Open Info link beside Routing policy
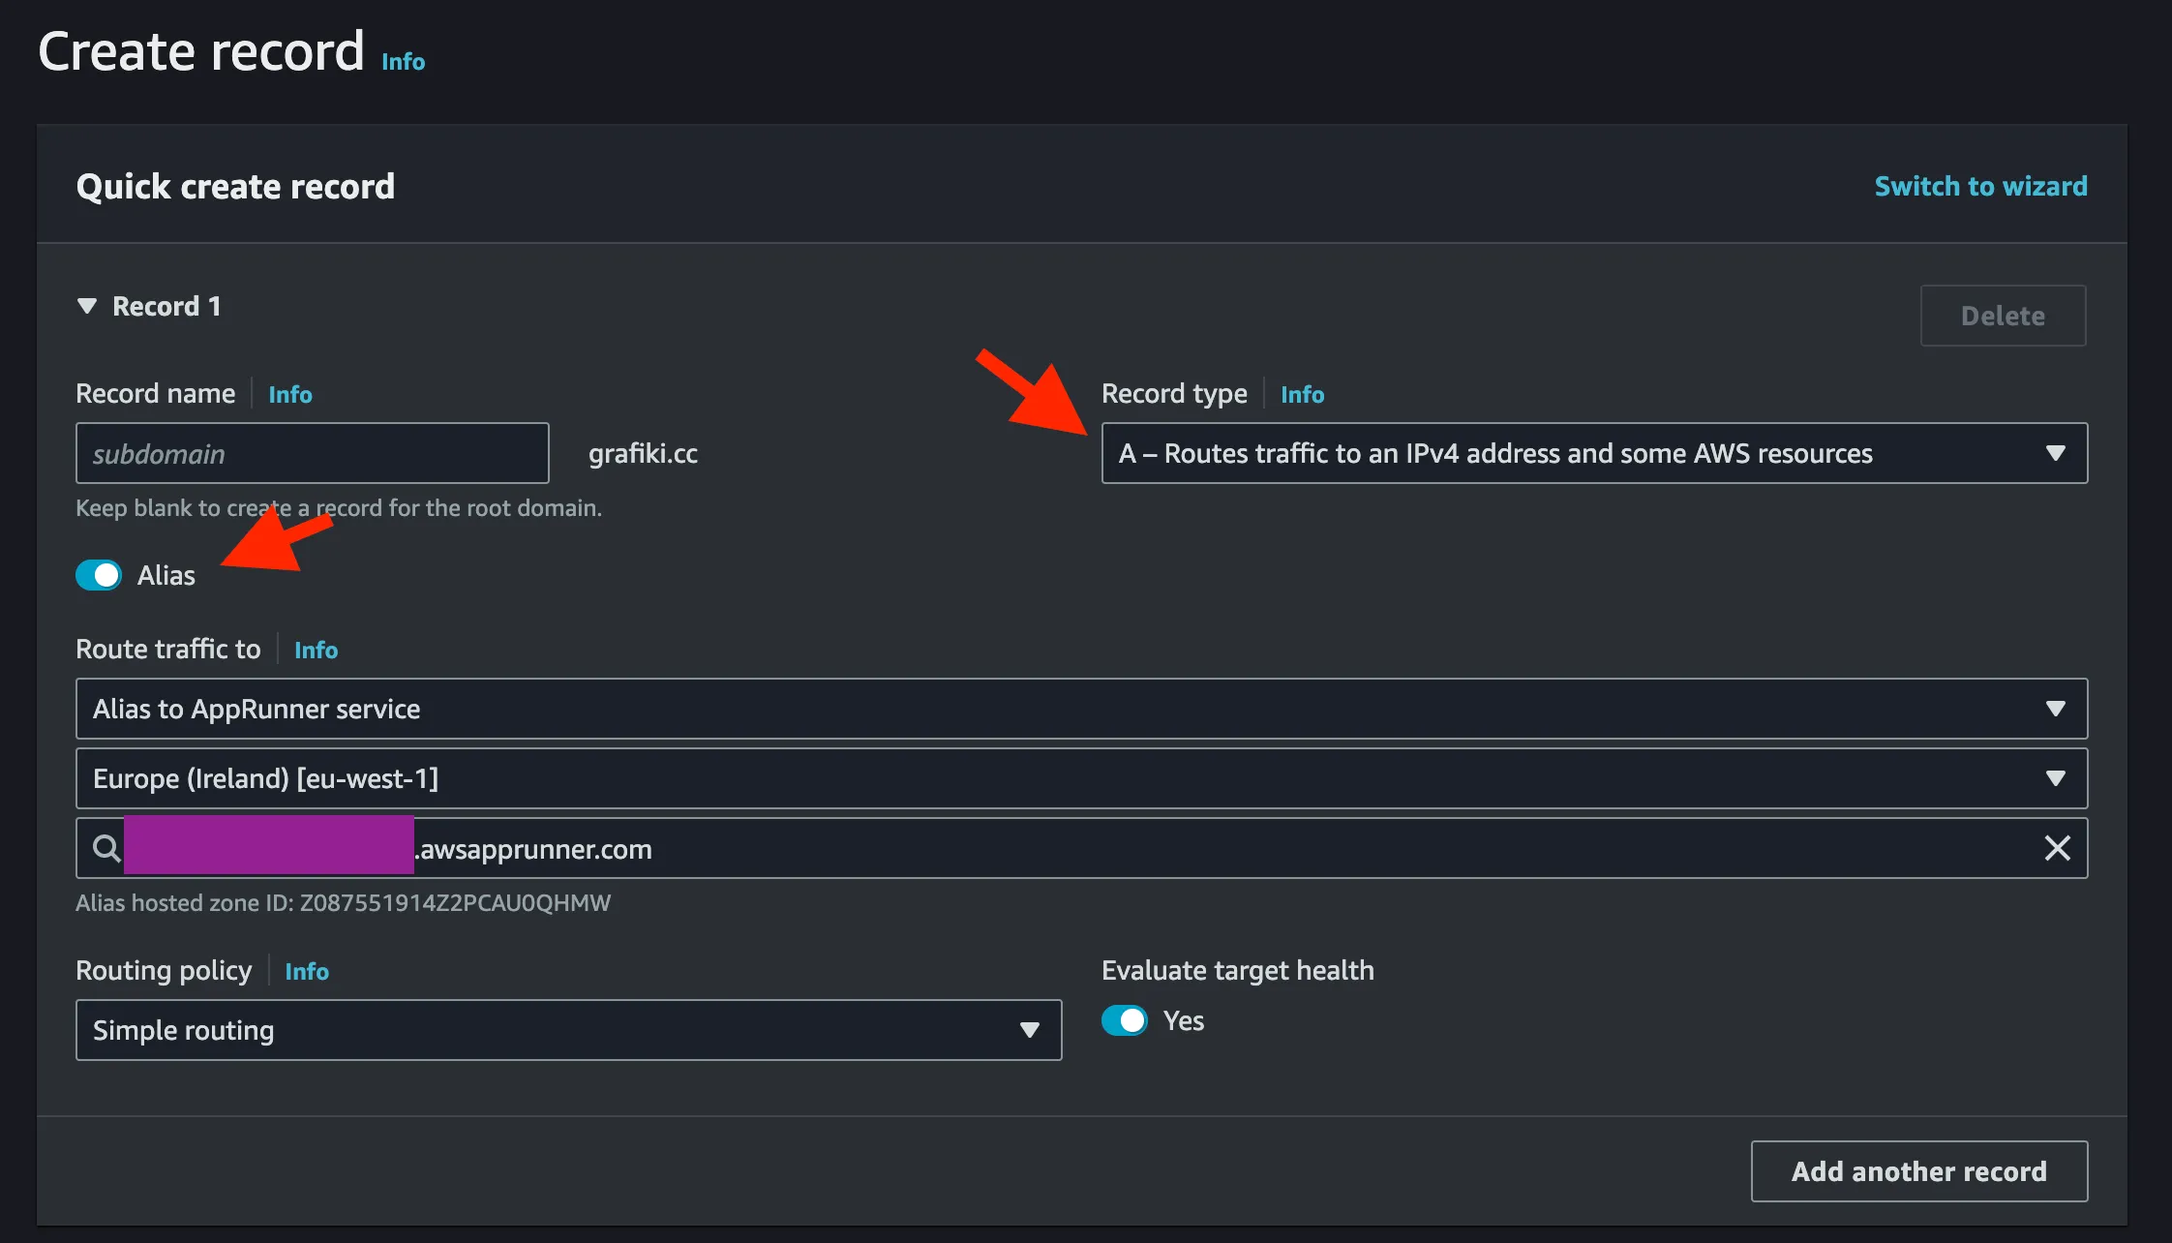This screenshot has width=2172, height=1243. click(307, 971)
